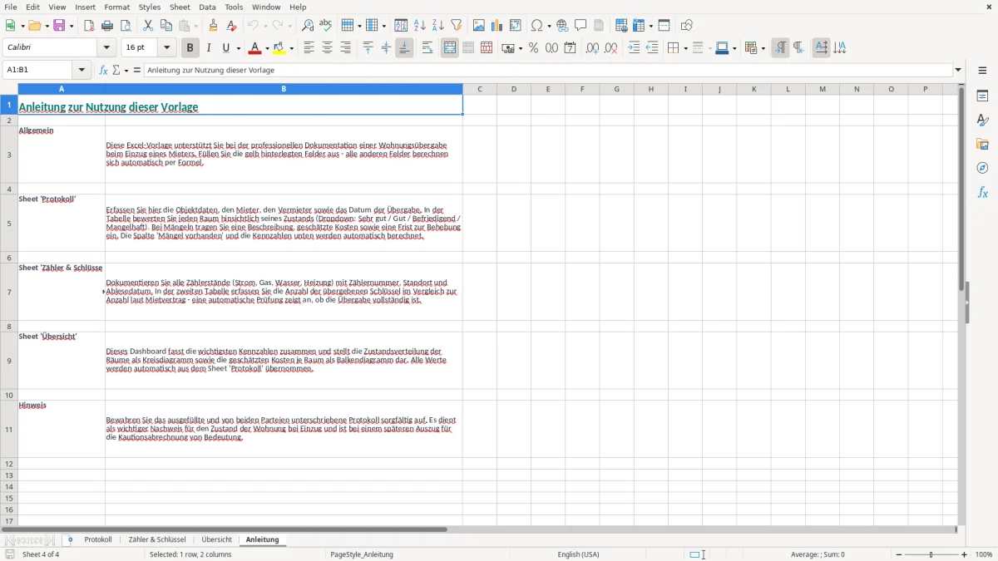
Task: Open the Format menu
Action: click(117, 7)
